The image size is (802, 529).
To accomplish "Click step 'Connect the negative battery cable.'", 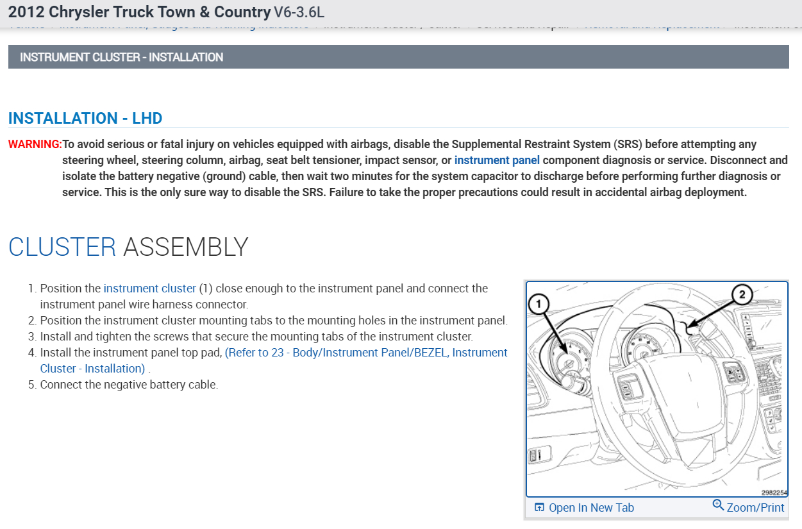I will (129, 385).
